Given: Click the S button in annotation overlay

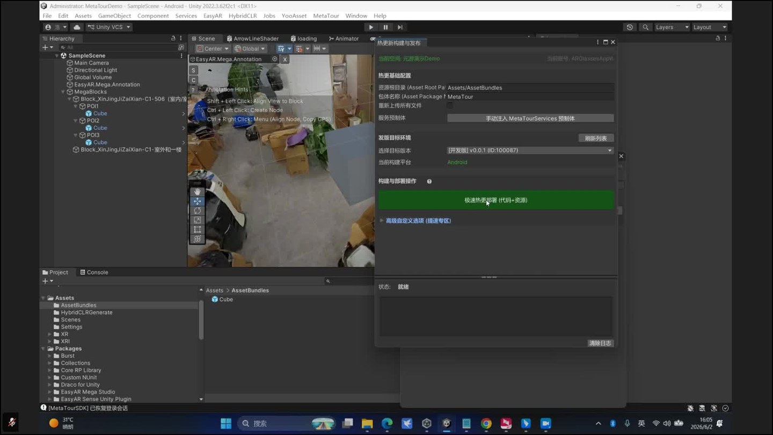Looking at the screenshot, I should (194, 70).
